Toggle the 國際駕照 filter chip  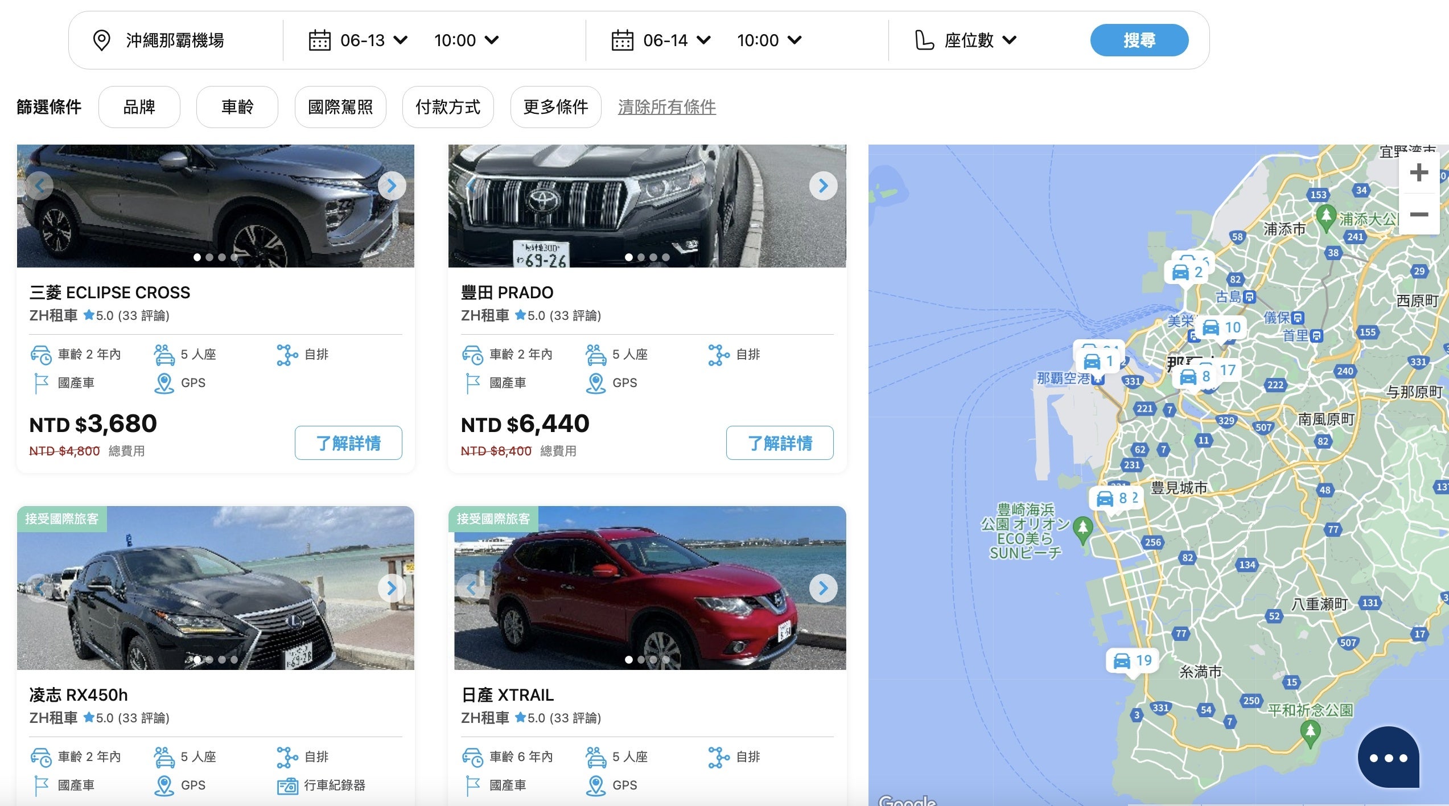click(x=340, y=107)
